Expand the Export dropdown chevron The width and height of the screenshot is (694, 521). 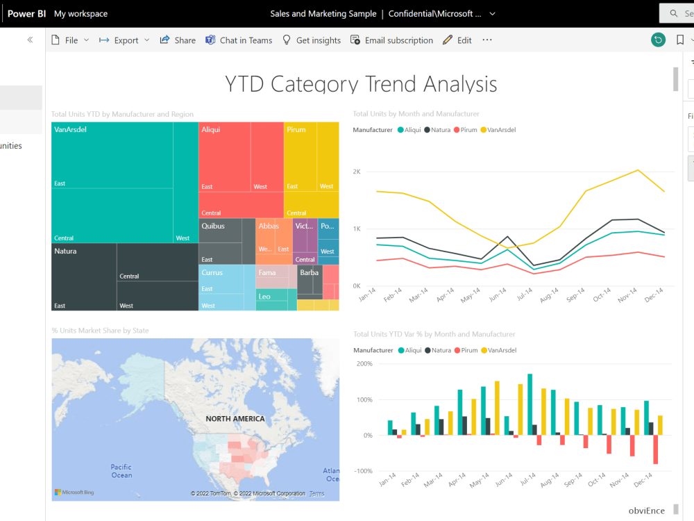[147, 40]
